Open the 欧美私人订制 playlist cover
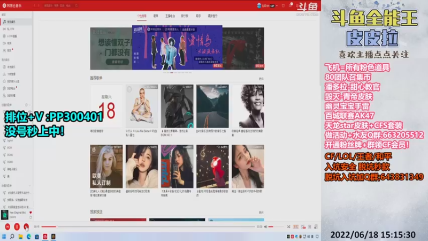Image resolution: width=428 pixels, height=241 pixels. [x=106, y=167]
